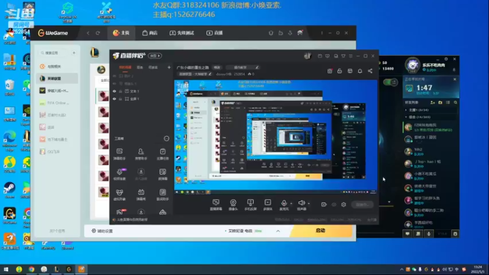
Task: Select friend Ydt2 in League list
Action: [431, 152]
